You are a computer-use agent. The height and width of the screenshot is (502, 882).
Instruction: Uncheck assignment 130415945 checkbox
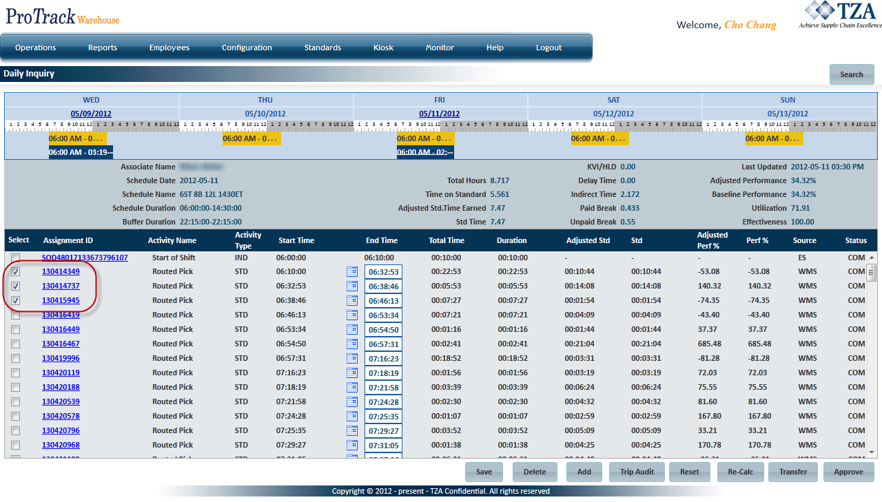[15, 301]
